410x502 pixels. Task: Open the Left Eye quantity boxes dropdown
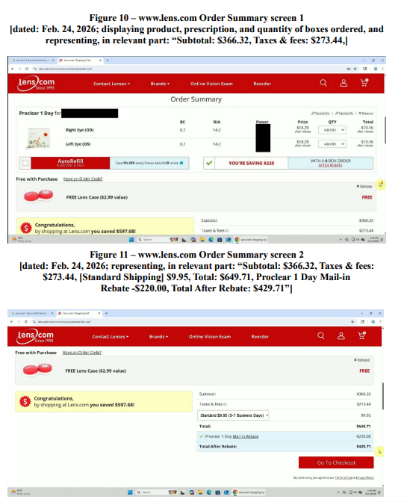pos(332,144)
